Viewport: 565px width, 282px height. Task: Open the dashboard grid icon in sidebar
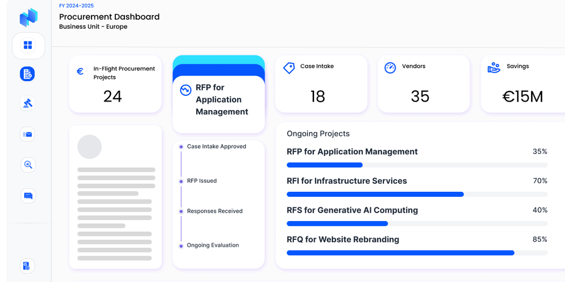28,45
